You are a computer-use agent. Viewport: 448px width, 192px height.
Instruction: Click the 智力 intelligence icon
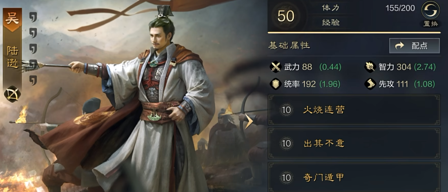click(x=370, y=67)
